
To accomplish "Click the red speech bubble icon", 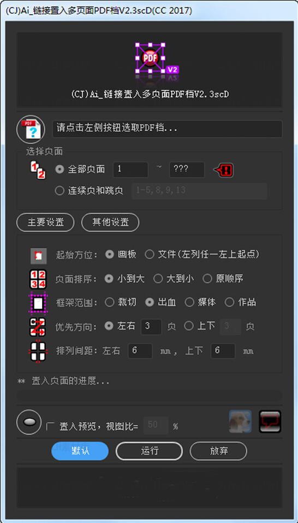I will tap(270, 421).
